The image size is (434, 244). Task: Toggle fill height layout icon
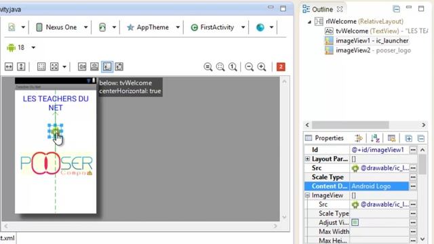(21, 66)
